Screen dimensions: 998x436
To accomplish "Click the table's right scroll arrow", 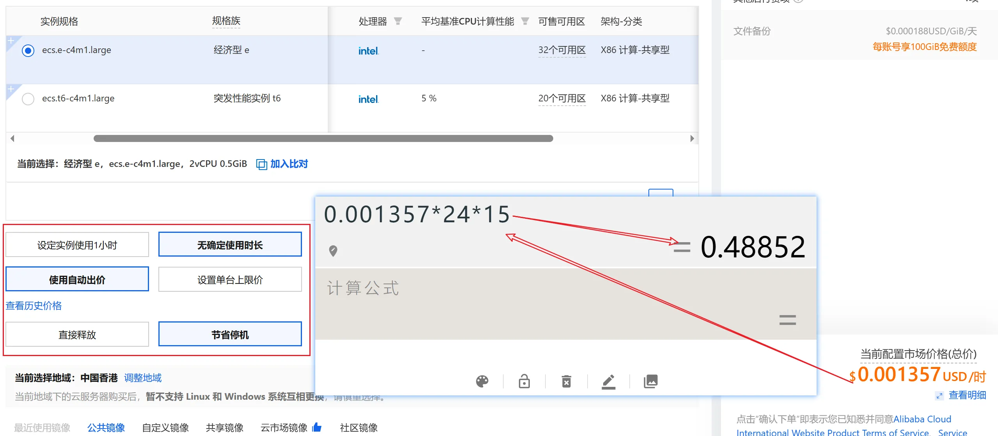I will (x=692, y=138).
